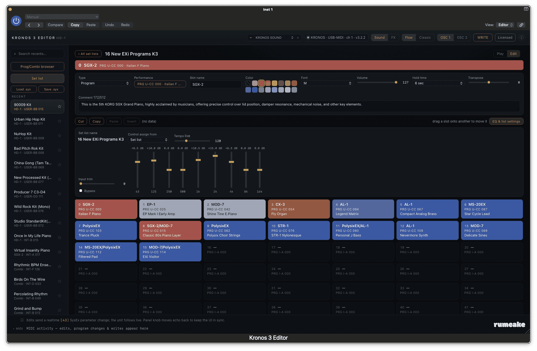Click the Slot name field SGX-2
Viewport: 537px width, 351px height.
click(216, 84)
